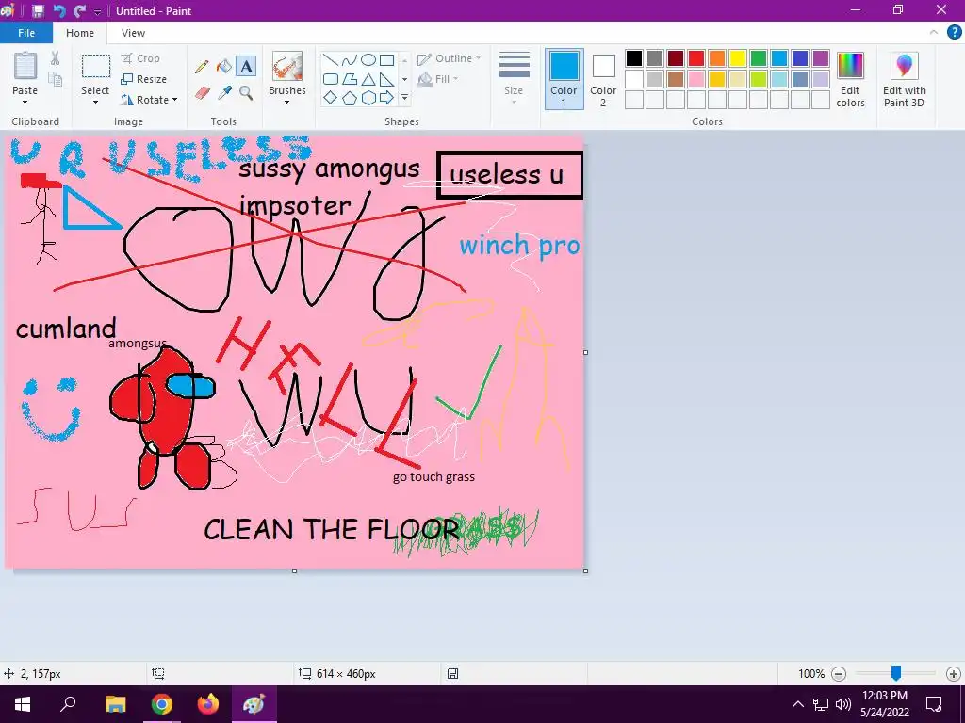Click the zoom out minus button
965x723 pixels.
pyautogui.click(x=838, y=674)
